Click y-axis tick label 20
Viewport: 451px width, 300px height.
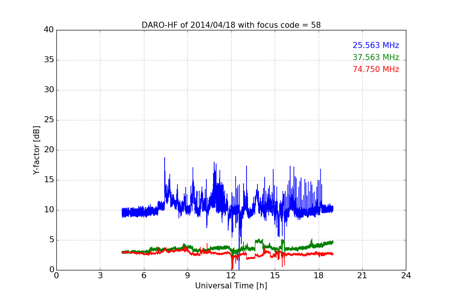pyautogui.click(x=49, y=150)
